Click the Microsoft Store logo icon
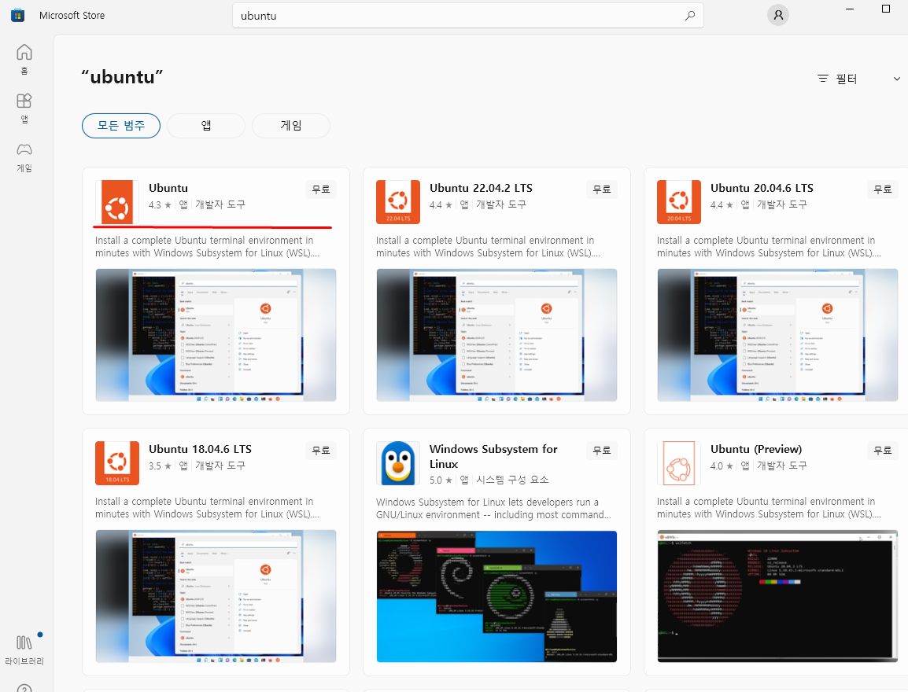The height and width of the screenshot is (692, 908). (18, 16)
